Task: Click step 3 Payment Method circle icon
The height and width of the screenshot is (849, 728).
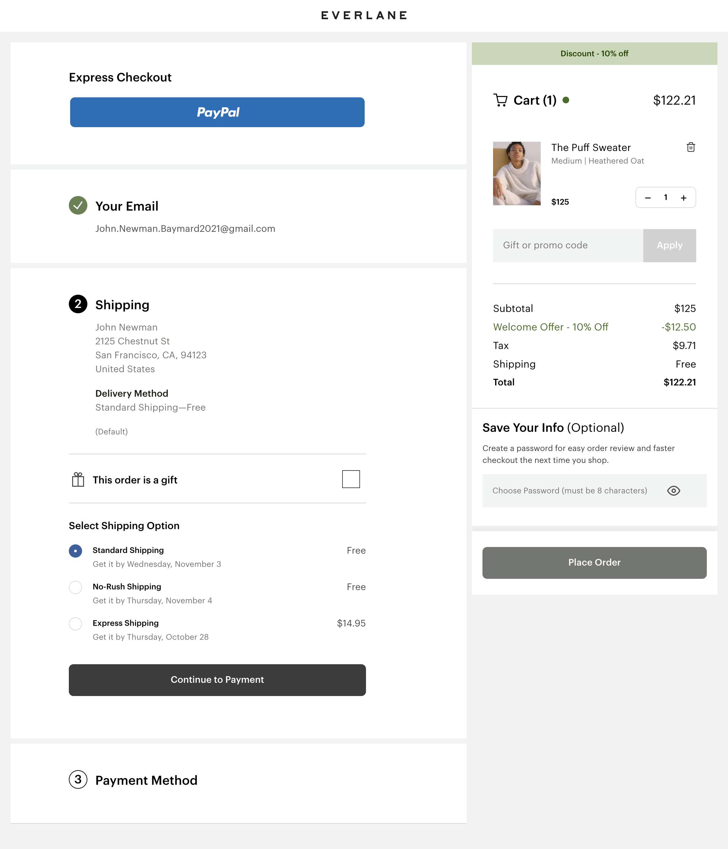Action: click(78, 780)
